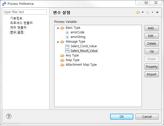
Task: Collapse the Message Type tree node
Action: pos(58,42)
